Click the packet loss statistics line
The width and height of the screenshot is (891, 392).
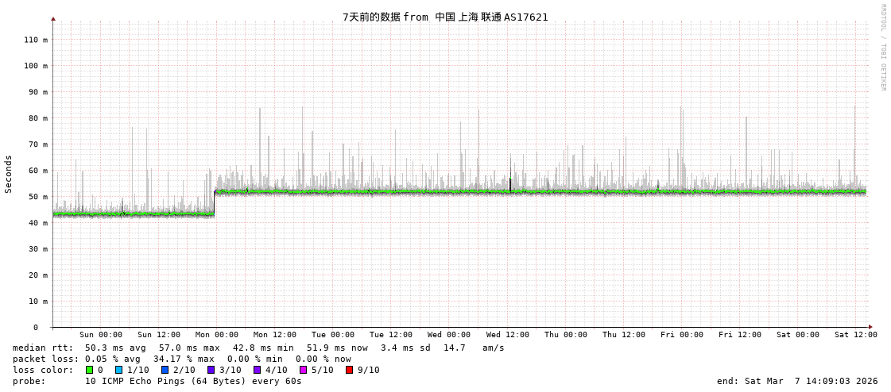coord(181,359)
